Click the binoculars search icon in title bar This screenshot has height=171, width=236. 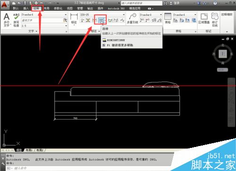(165, 3)
